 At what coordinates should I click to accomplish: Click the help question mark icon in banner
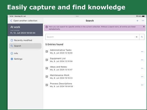(47, 27)
